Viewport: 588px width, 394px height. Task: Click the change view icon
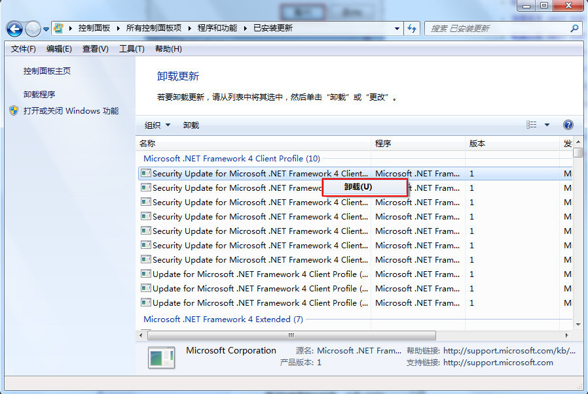tap(531, 125)
